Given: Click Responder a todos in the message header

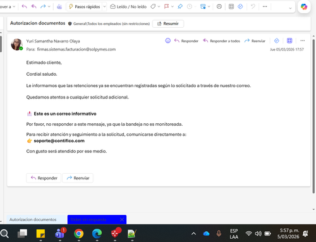Looking at the screenshot, I should [x=221, y=41].
